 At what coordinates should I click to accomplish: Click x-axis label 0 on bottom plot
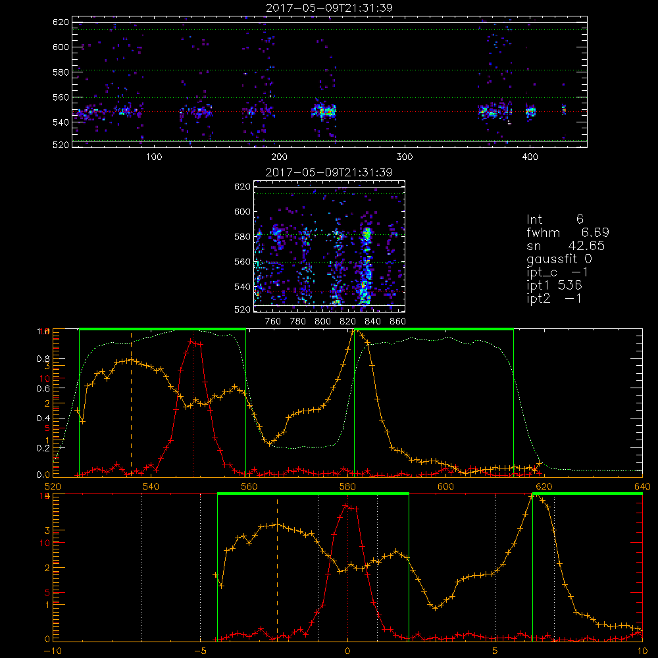click(x=347, y=651)
